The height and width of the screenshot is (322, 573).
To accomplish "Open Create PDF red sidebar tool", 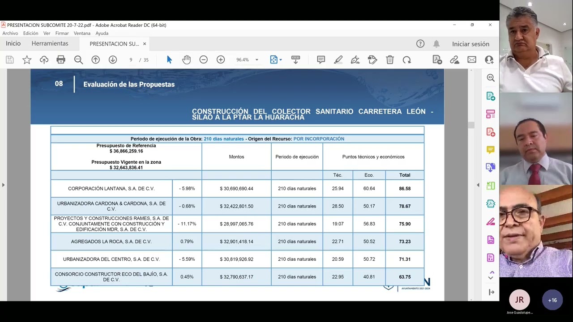I will 491,132.
